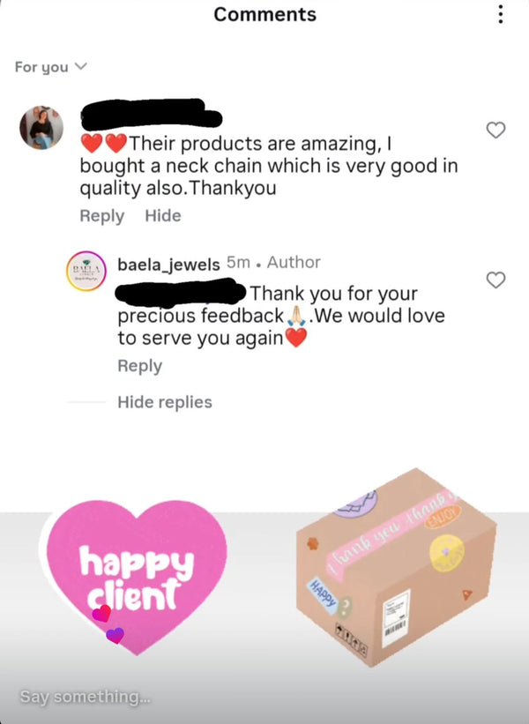Hide the customer's review comment
529x724 pixels.
[163, 216]
